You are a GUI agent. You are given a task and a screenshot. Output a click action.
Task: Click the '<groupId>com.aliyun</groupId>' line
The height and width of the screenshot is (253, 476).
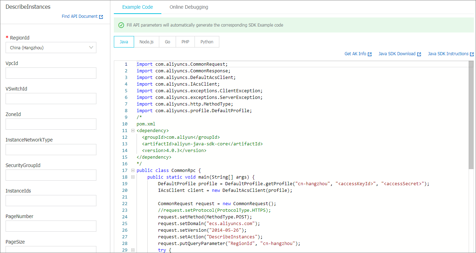181,137
